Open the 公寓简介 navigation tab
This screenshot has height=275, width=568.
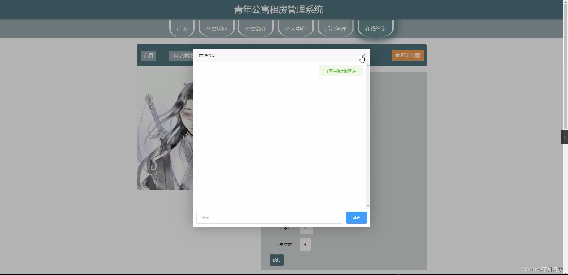pos(255,29)
